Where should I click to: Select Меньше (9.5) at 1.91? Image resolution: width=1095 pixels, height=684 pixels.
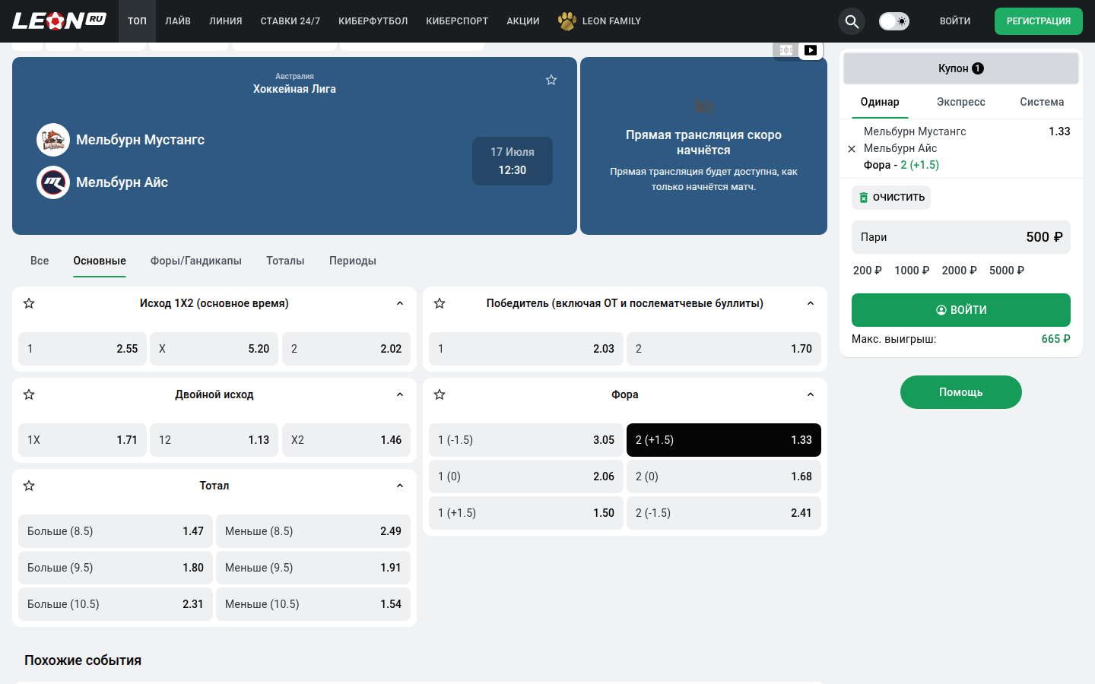coord(313,568)
